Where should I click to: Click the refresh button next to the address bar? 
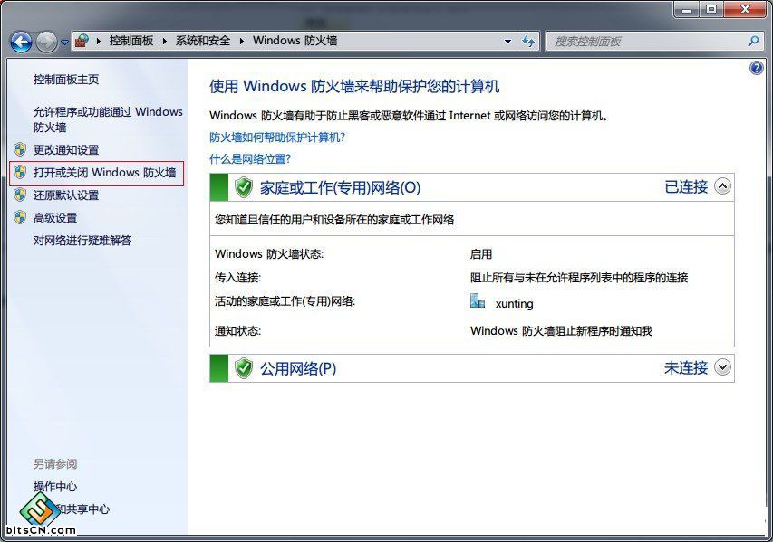click(528, 42)
